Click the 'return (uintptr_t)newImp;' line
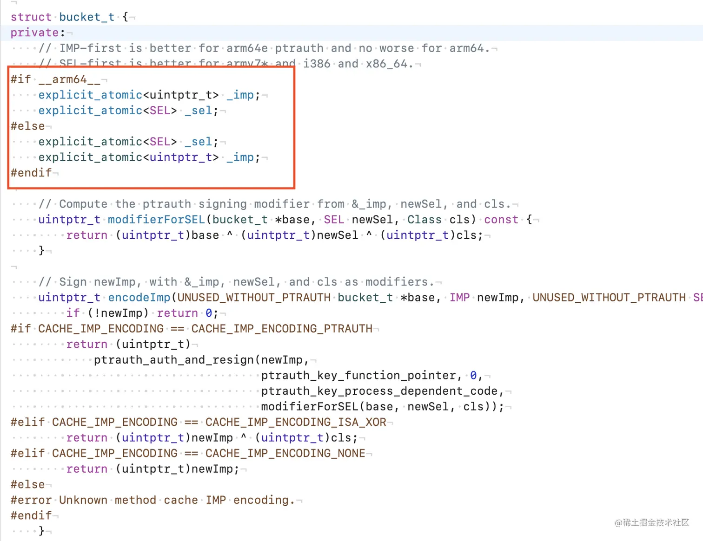 [153, 469]
